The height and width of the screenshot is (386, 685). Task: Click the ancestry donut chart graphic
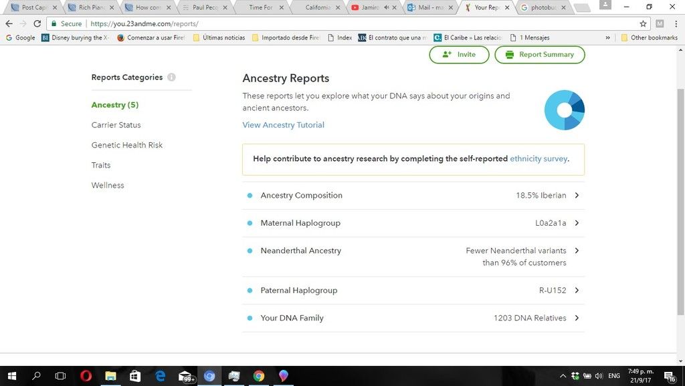[565, 110]
